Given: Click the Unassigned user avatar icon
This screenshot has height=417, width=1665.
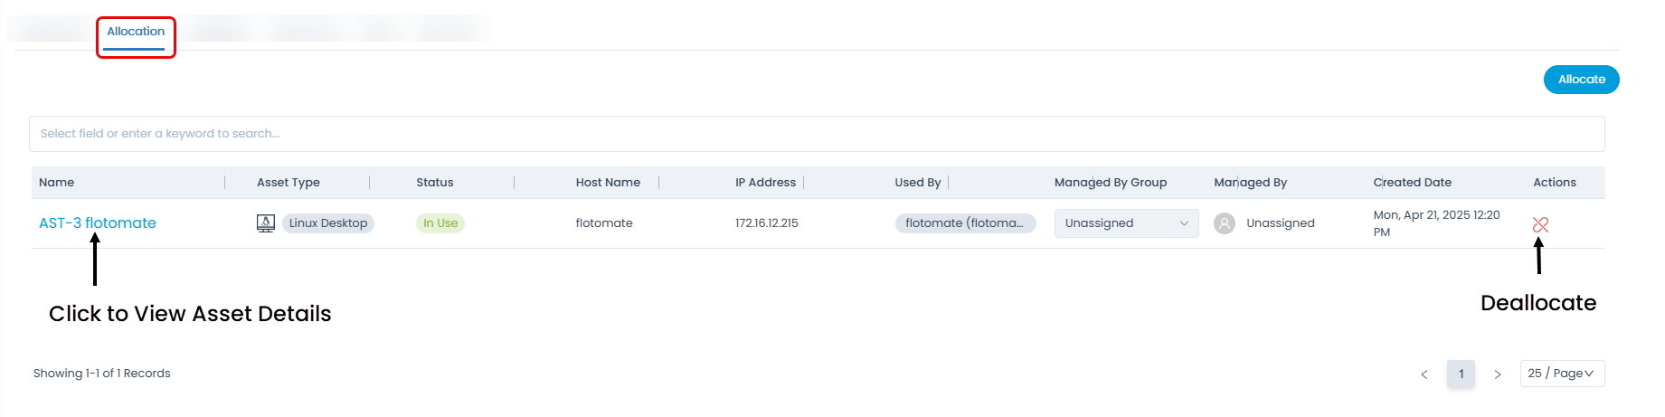Looking at the screenshot, I should click(x=1224, y=223).
